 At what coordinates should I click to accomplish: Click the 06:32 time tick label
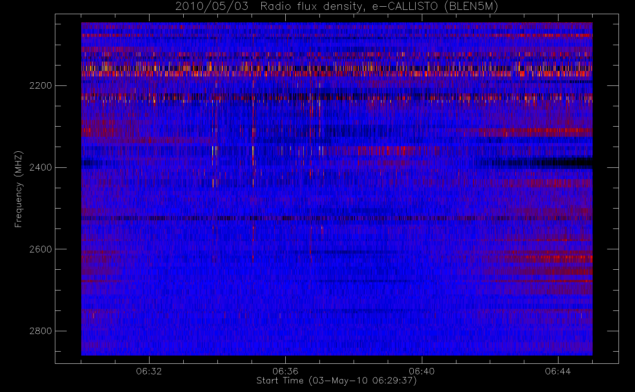pos(149,371)
